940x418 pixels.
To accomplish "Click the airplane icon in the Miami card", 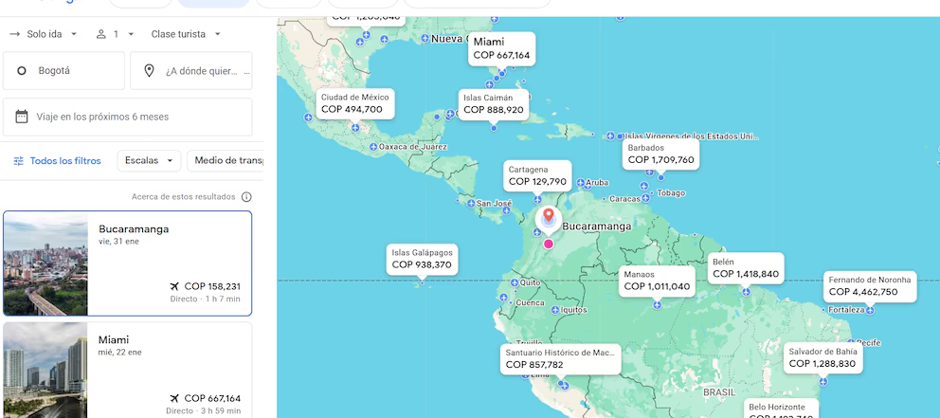I will [174, 398].
